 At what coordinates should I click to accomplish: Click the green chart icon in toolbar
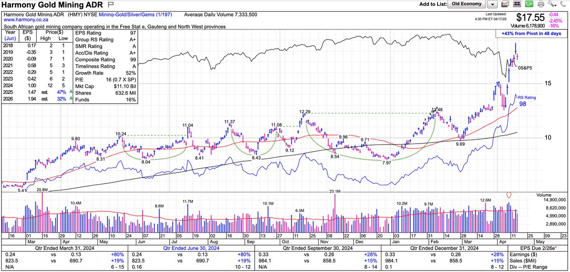coord(529,4)
